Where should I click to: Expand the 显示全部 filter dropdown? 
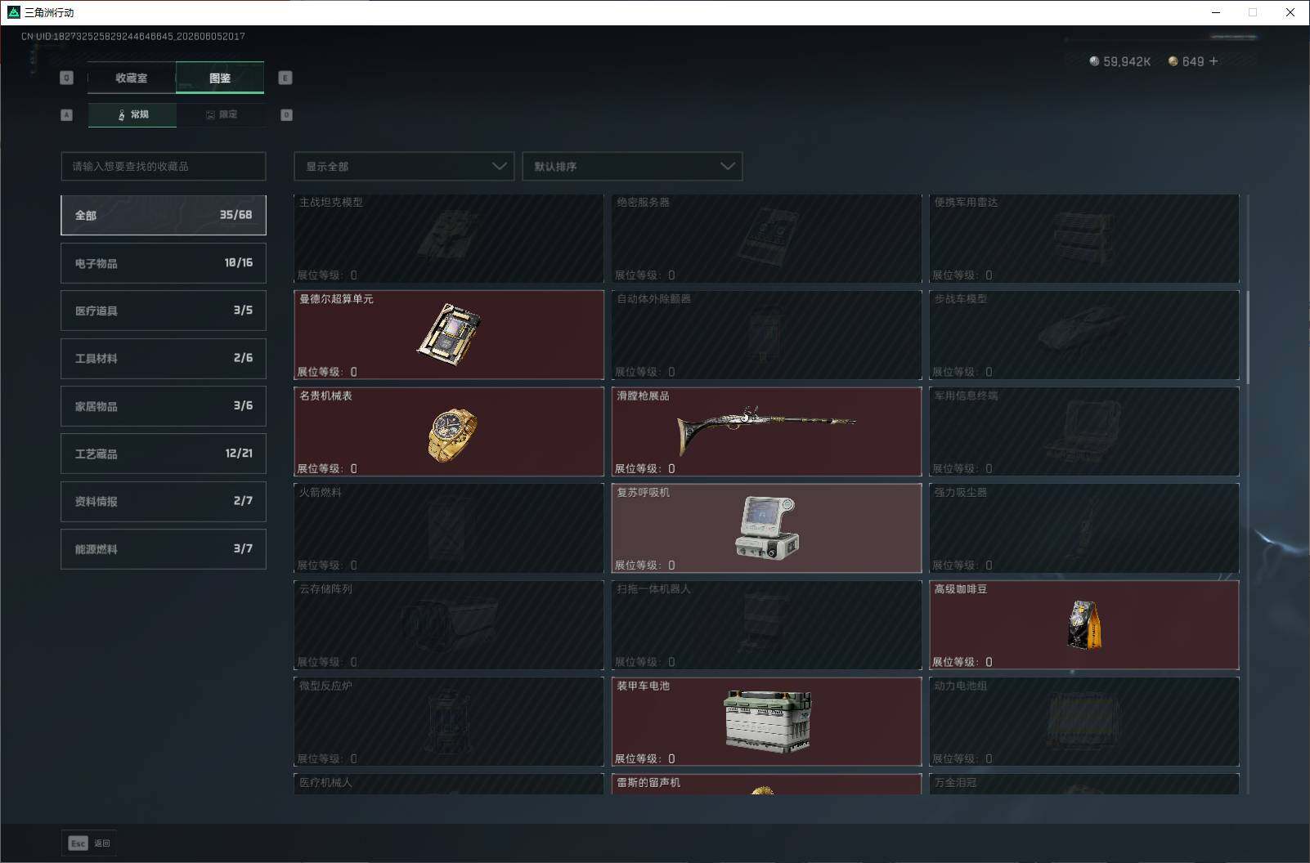click(x=404, y=166)
